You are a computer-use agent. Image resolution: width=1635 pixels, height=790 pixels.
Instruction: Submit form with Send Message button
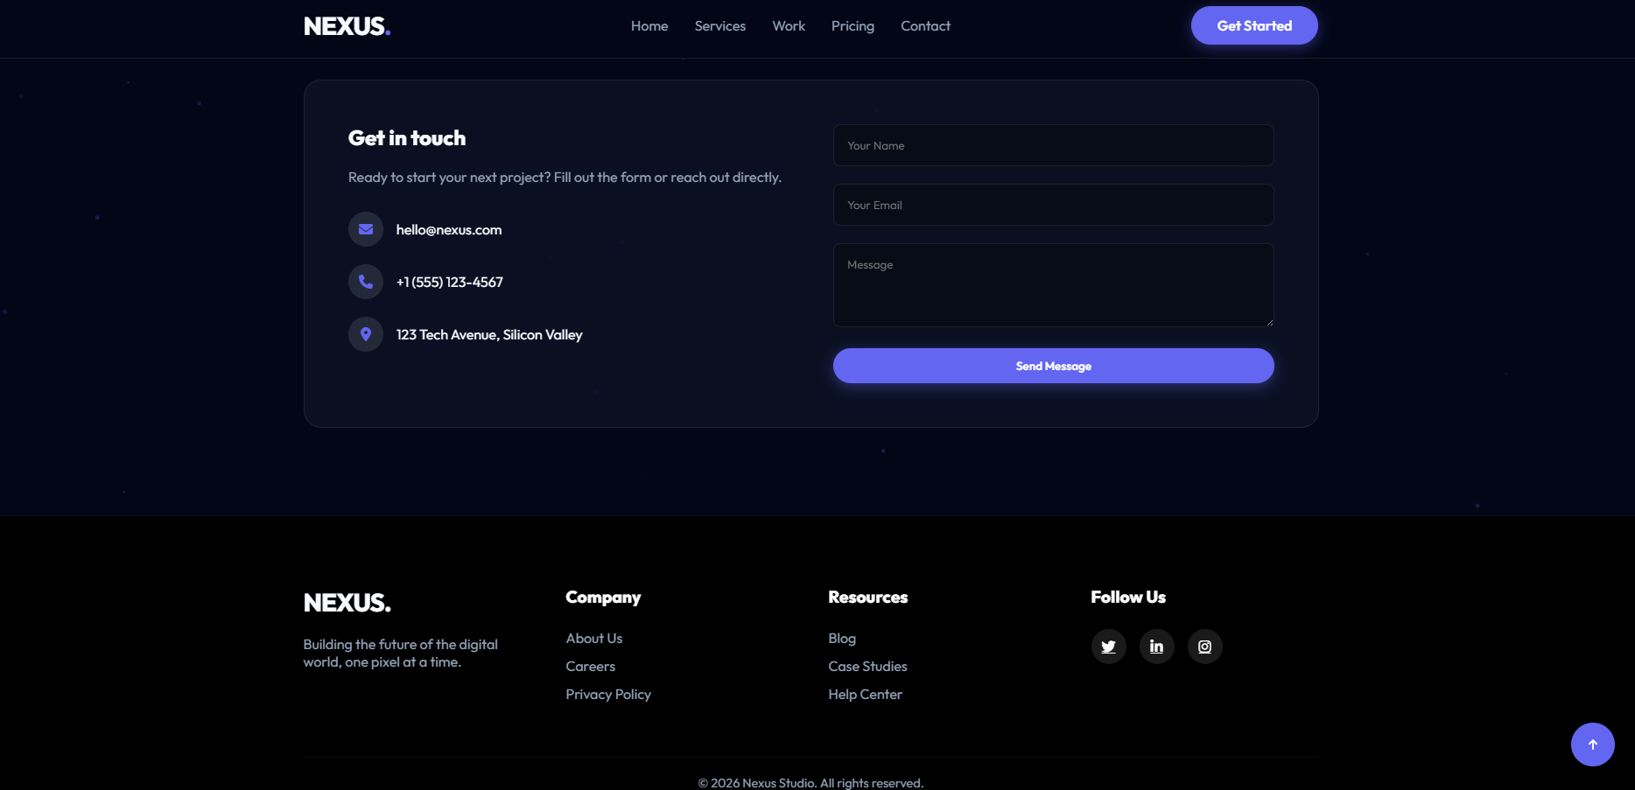[x=1053, y=366]
